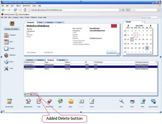
Task: Click the Google search field
Action: pyautogui.click(x=144, y=10)
